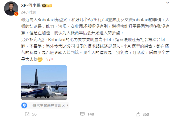Screen dimensions: 173x118
Task: Open the post options chevron menu
Action: coord(167,2)
